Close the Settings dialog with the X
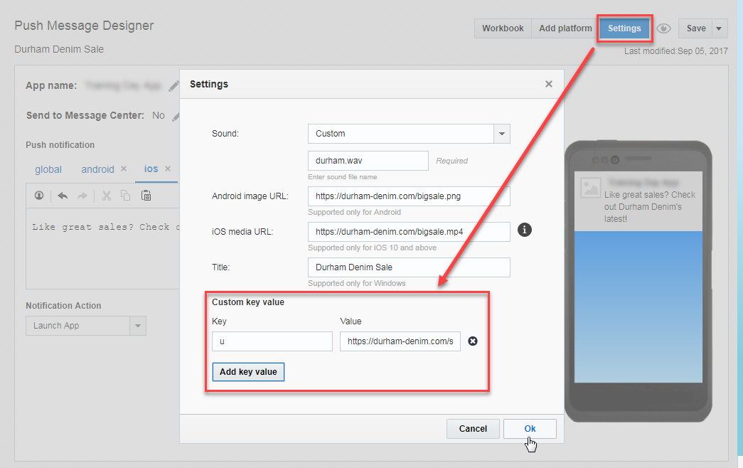Image resolution: width=743 pixels, height=468 pixels. [549, 84]
